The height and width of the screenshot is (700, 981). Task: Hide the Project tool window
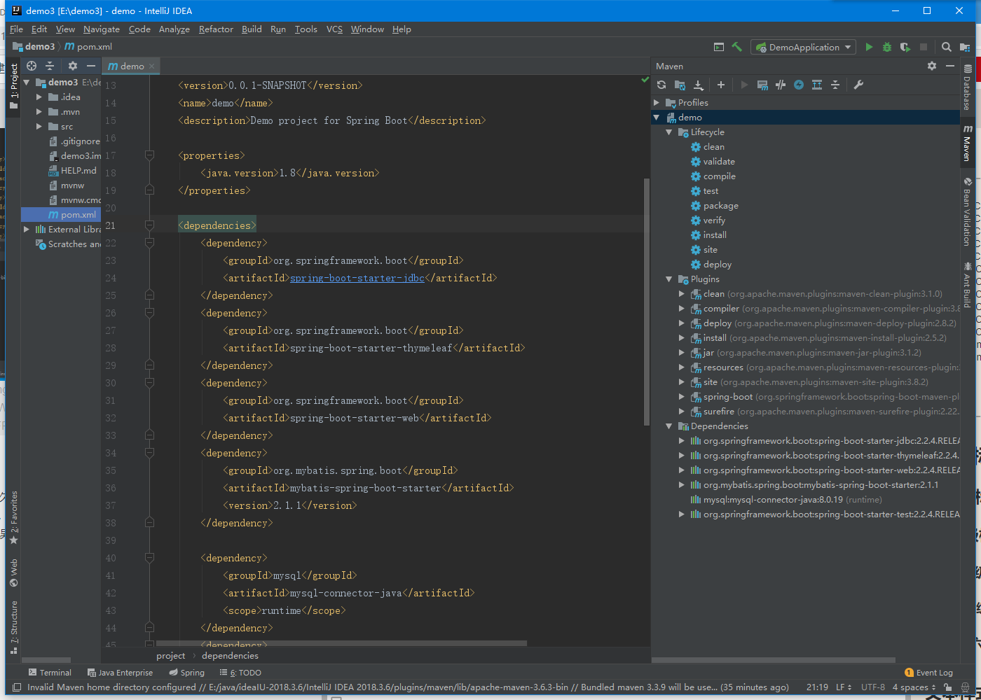point(91,66)
